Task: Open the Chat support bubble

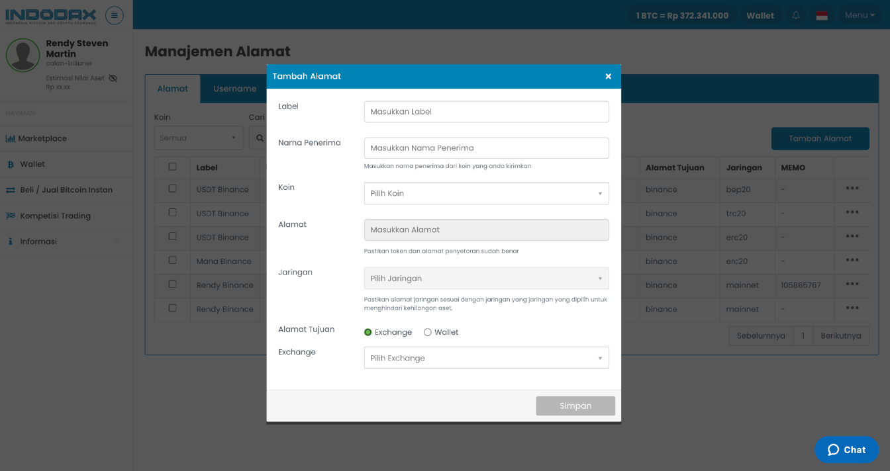Action: click(x=846, y=450)
